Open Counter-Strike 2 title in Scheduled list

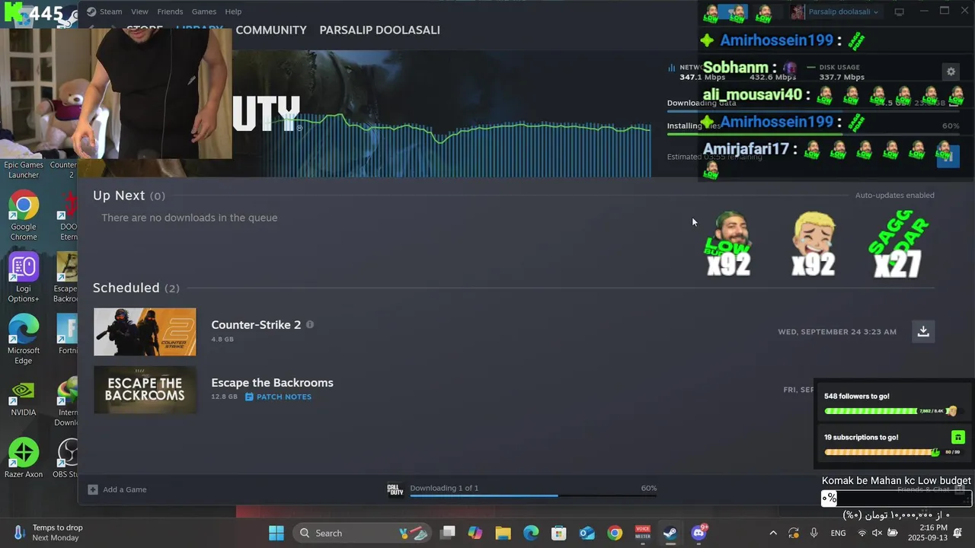tap(256, 325)
